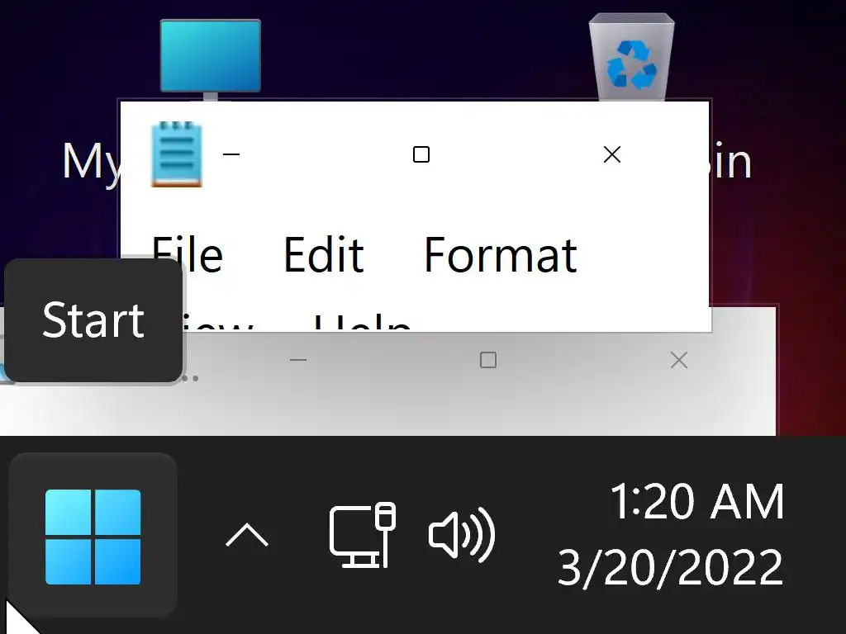Image resolution: width=846 pixels, height=634 pixels.
Task: Open the network status tray icon
Action: pos(362,535)
